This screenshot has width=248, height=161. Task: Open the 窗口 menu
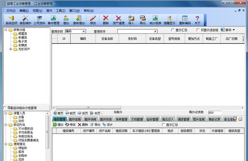(x=74, y=11)
